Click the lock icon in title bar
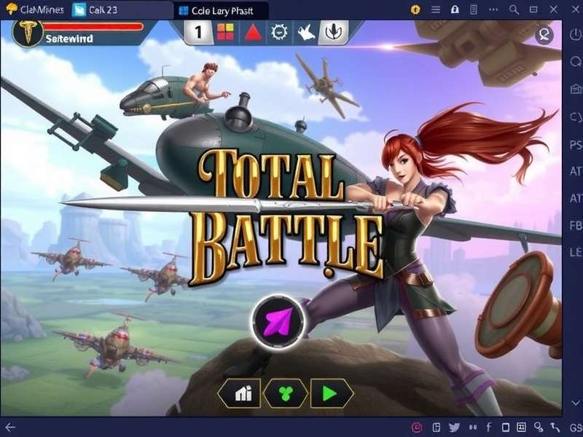 pos(455,9)
